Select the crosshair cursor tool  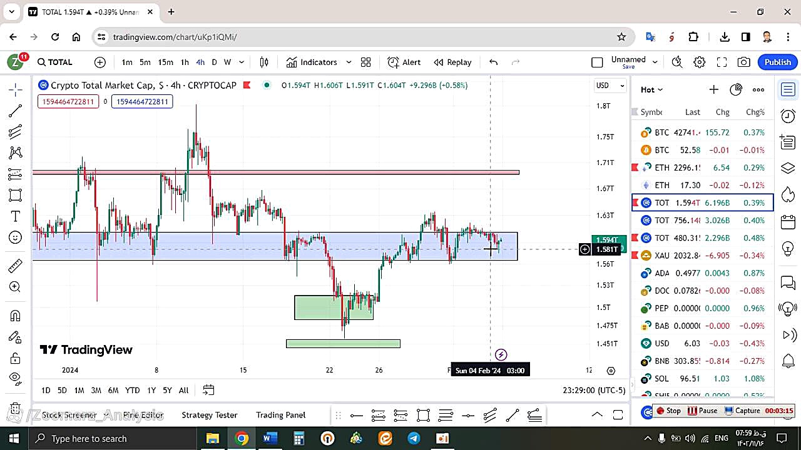16,90
